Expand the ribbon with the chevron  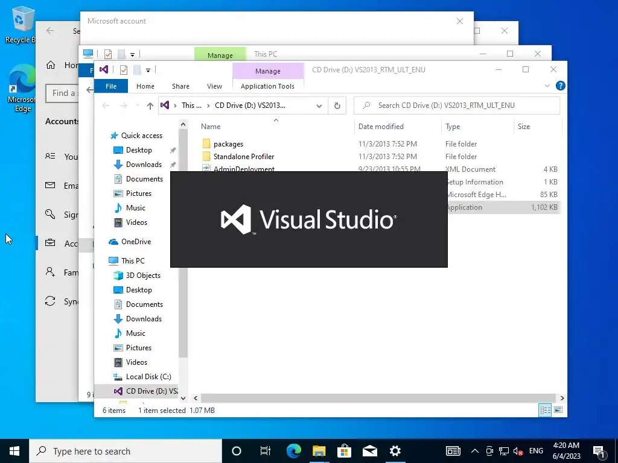click(x=547, y=86)
